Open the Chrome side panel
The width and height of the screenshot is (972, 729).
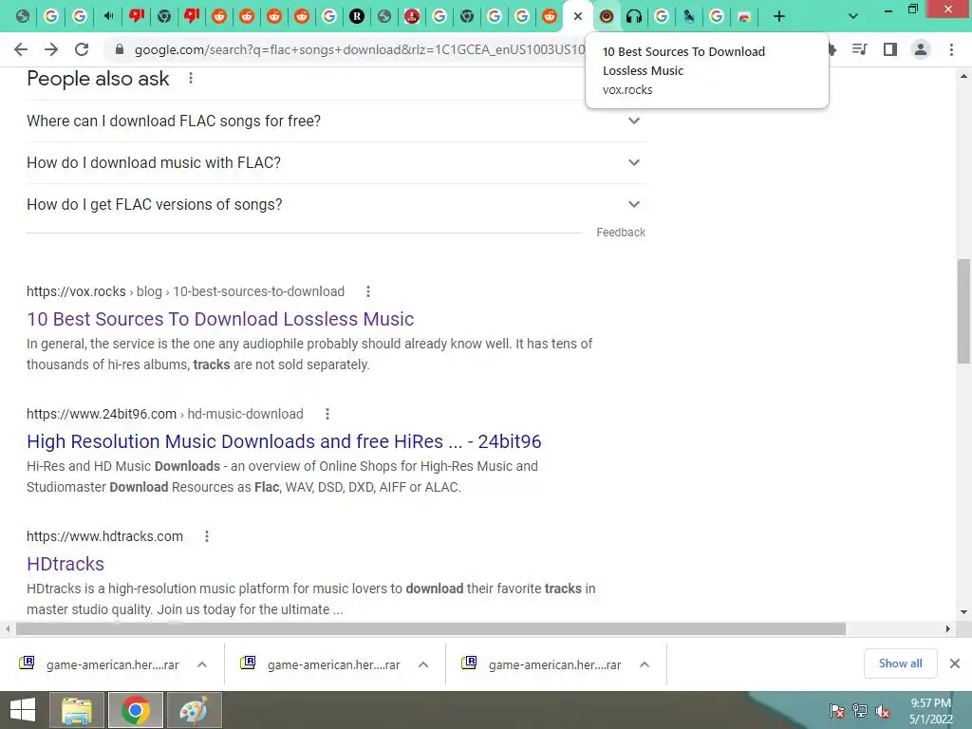(x=890, y=49)
